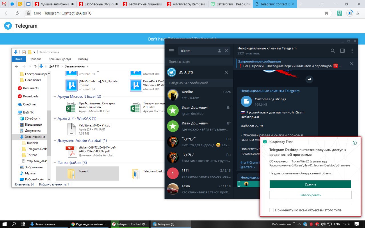Check 'Применить ко всем объектам этого типа'
This screenshot has width=365, height=228.
[x=271, y=210]
